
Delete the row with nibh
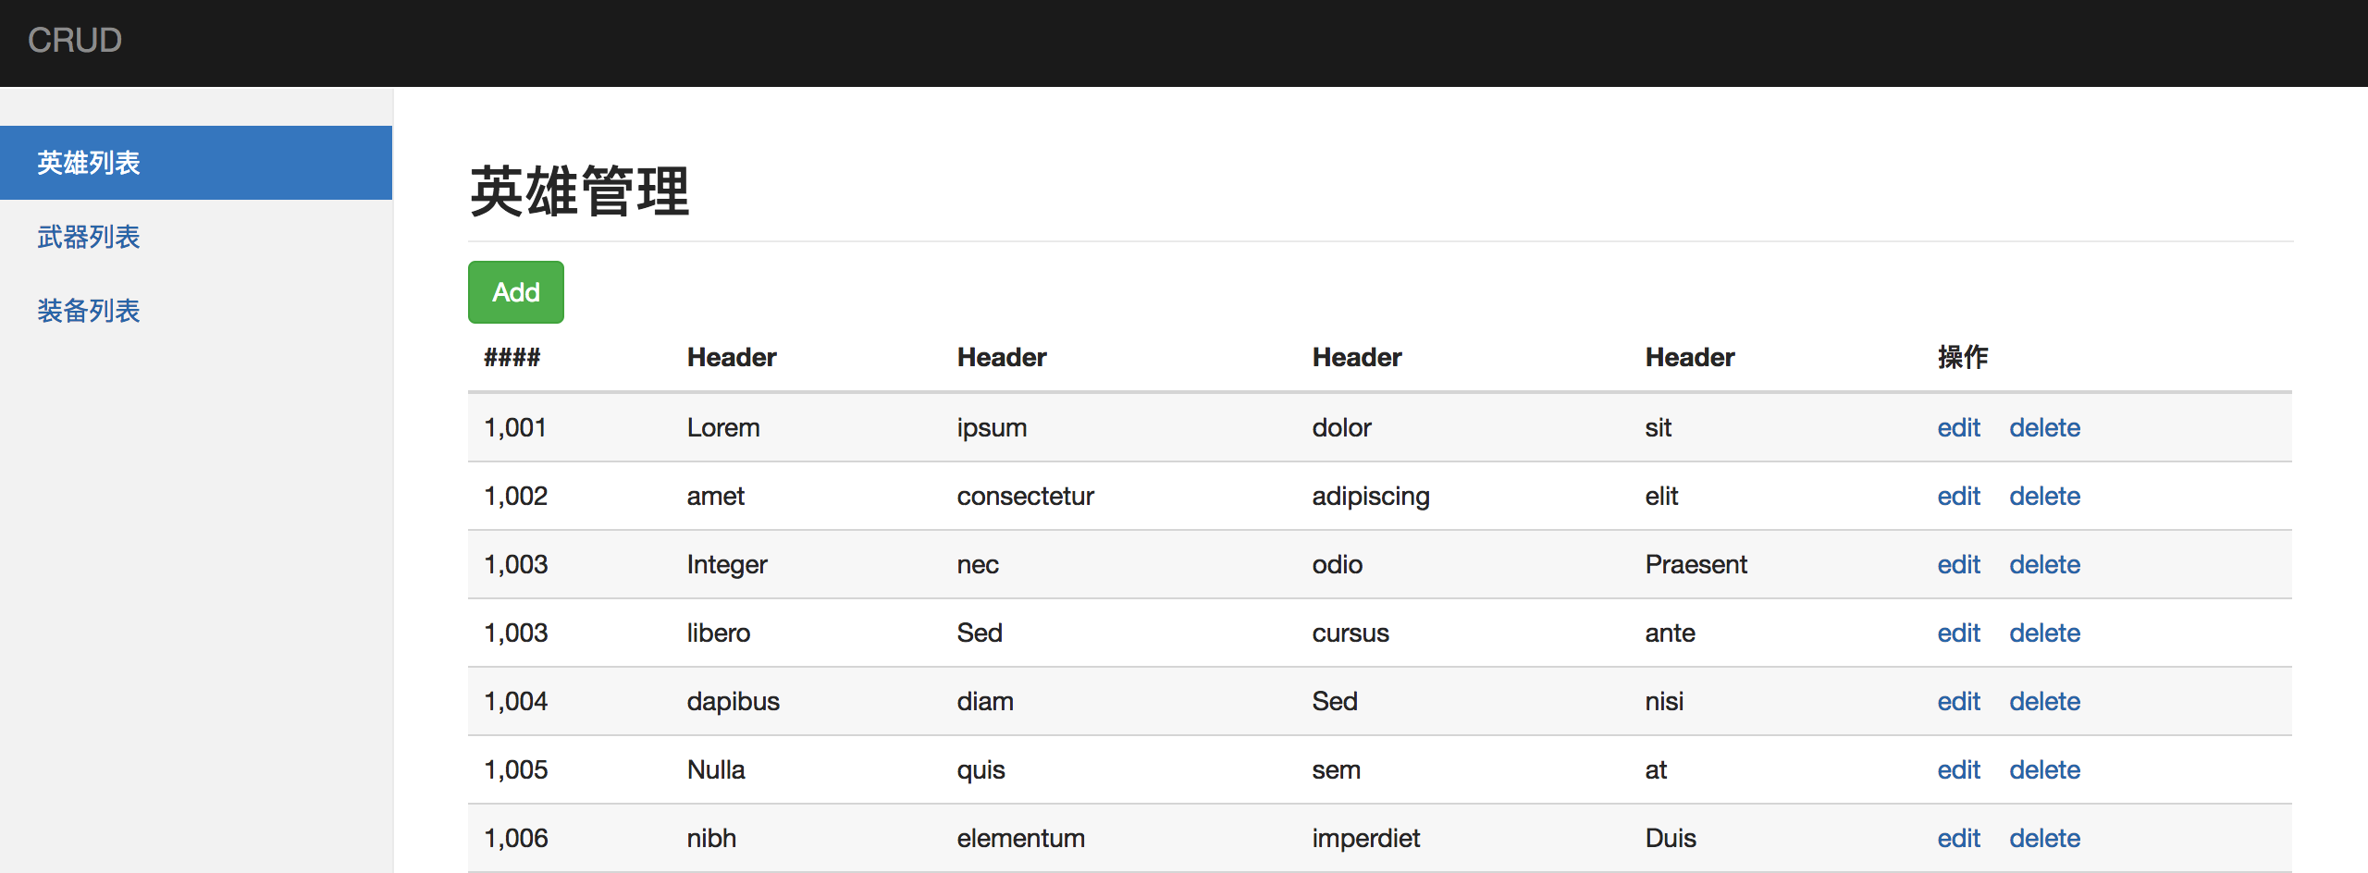point(2044,838)
